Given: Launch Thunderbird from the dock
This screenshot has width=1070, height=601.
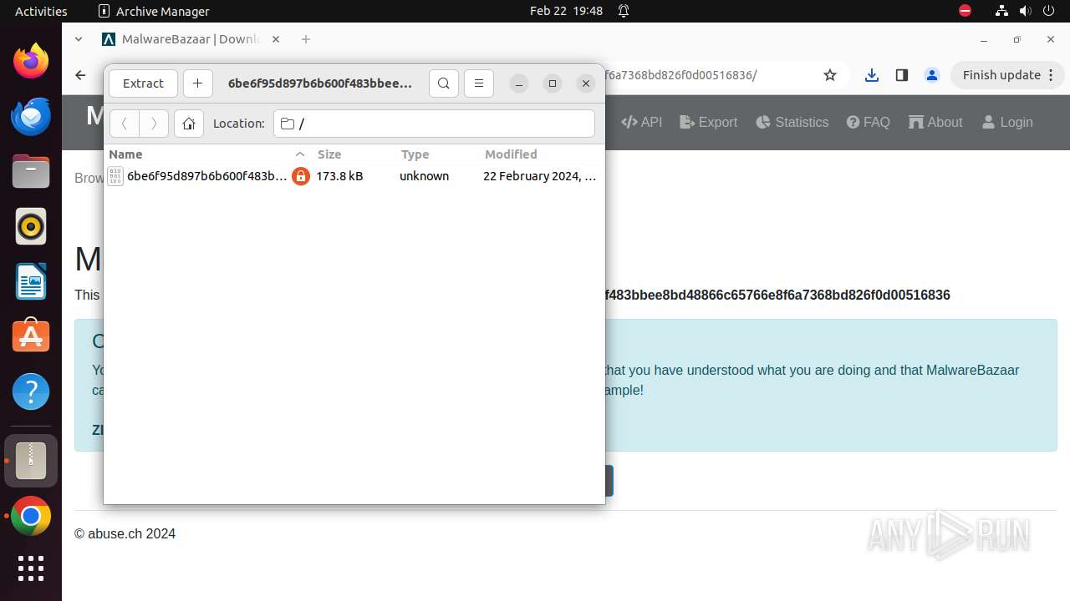Looking at the screenshot, I should coord(31,116).
